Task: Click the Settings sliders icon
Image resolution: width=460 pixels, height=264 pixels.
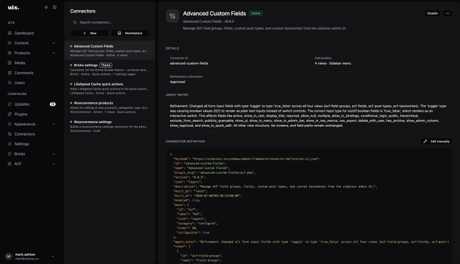Action: coord(10,144)
